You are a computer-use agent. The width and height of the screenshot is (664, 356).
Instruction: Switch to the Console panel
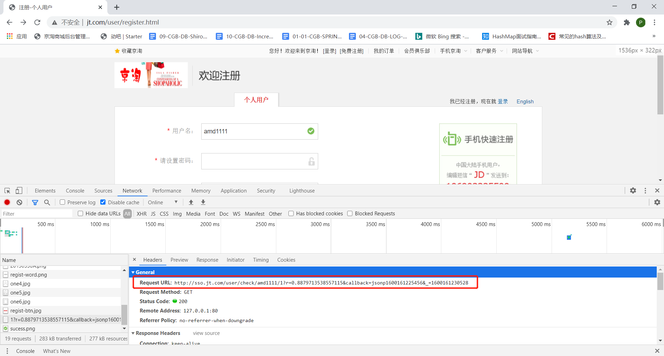75,190
